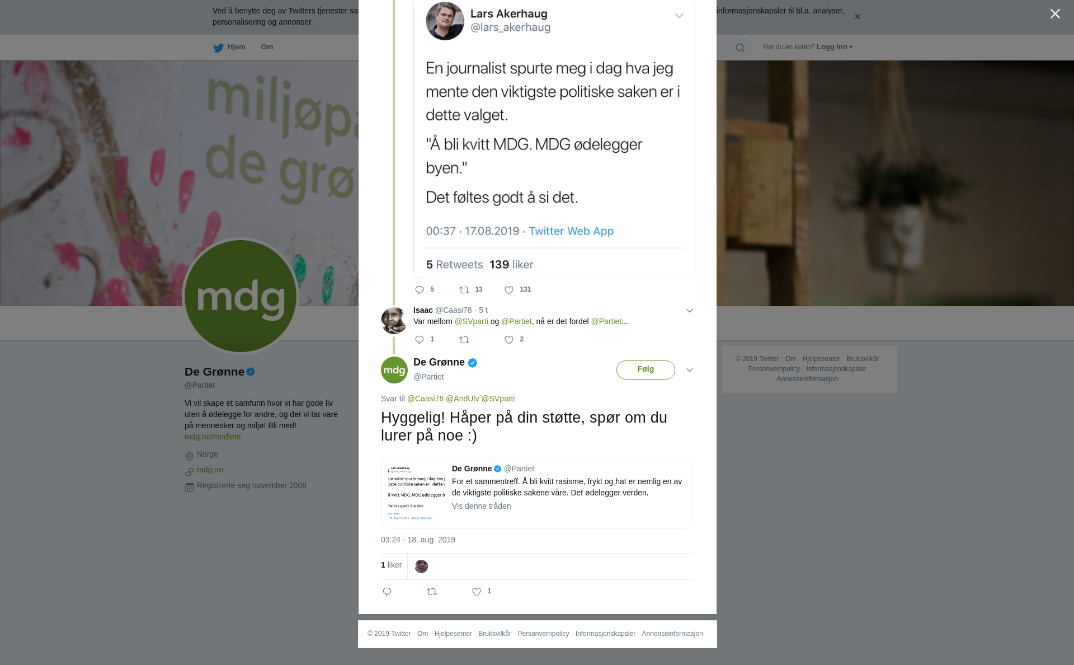The width and height of the screenshot is (1074, 665).
Task: Open the Hjem tab
Action: (x=229, y=48)
